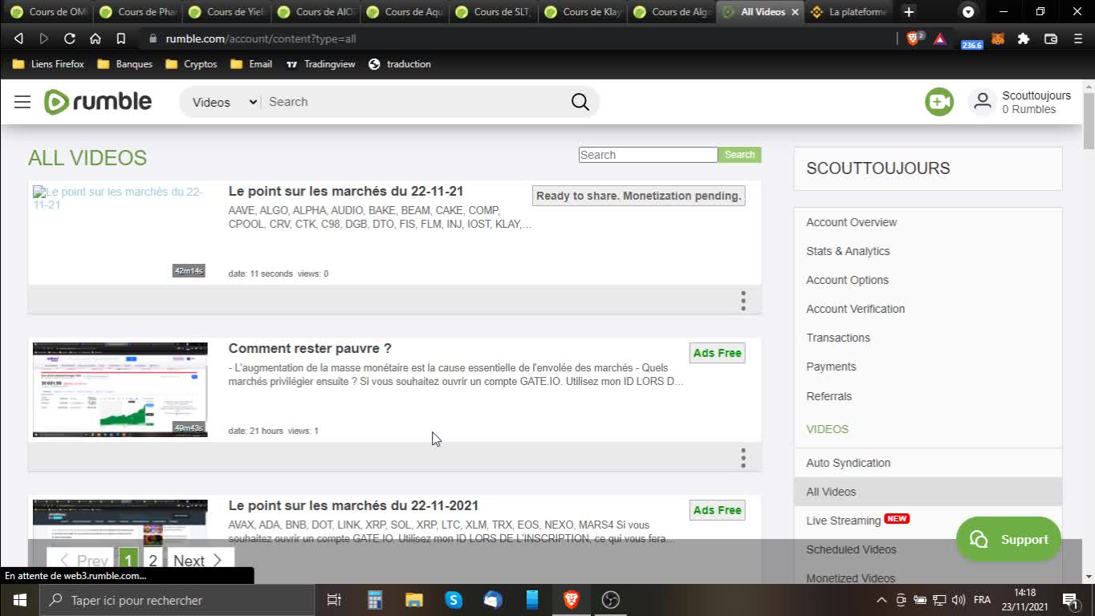Click the main Rumble search field
The height and width of the screenshot is (616, 1095).
click(x=413, y=102)
